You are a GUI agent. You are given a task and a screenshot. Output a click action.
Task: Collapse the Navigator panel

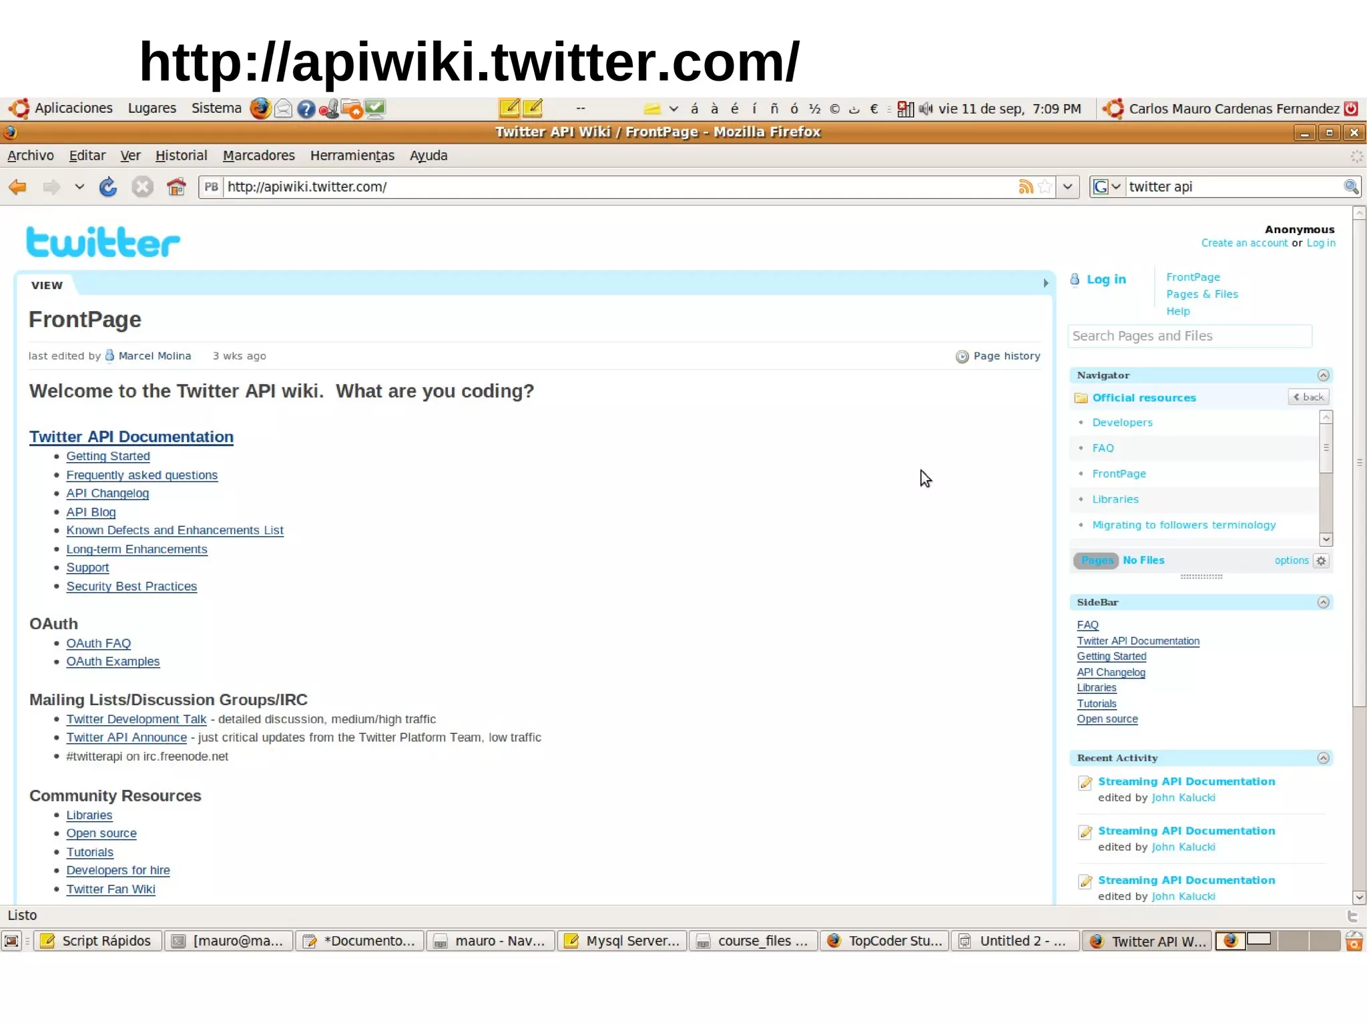pos(1324,375)
